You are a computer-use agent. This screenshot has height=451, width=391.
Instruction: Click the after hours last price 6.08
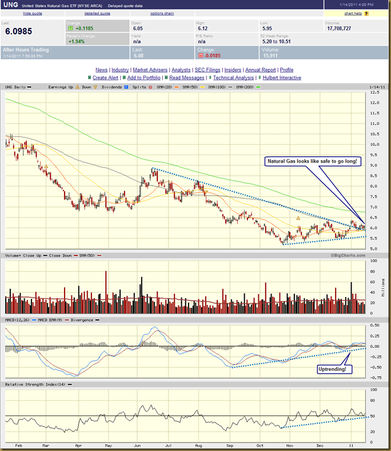coord(138,56)
